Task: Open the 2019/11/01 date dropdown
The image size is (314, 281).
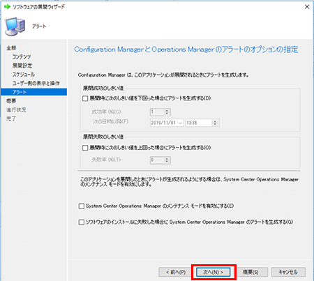Action: click(x=180, y=123)
